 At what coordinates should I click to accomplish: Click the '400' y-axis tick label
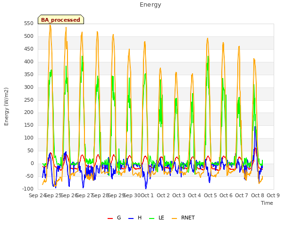(29, 62)
